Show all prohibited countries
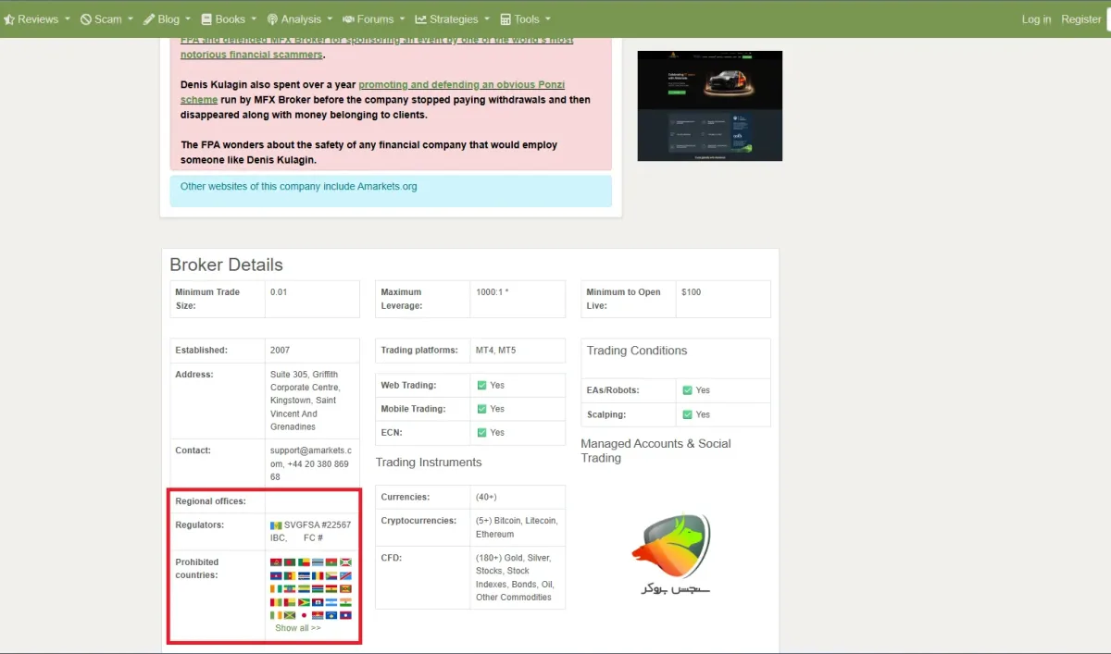 coord(298,628)
